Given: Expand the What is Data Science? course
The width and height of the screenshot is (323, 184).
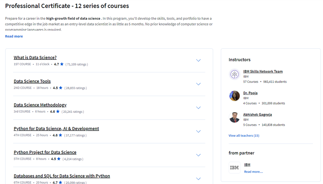Looking at the screenshot, I should (x=198, y=60).
